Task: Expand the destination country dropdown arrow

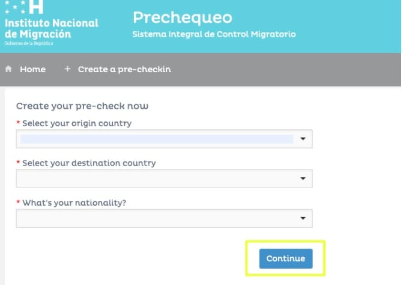Action: pyautogui.click(x=303, y=179)
